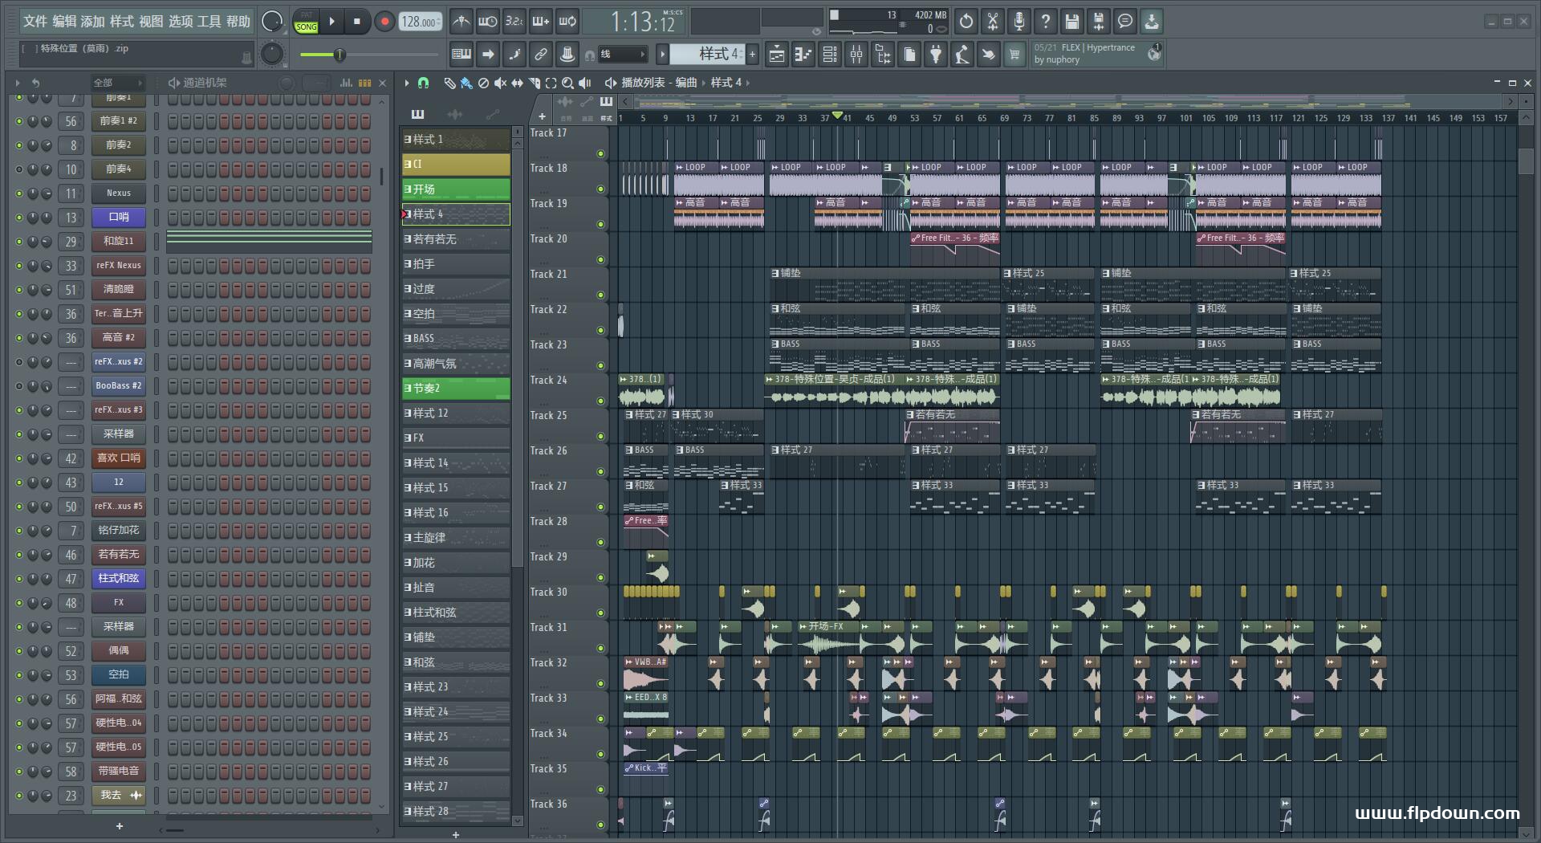Open the pattern menu arrow before 样式 4
1541x843 pixels.
click(662, 55)
